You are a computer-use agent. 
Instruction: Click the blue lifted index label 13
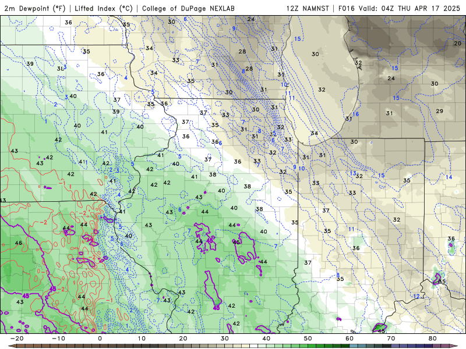pos(353,173)
